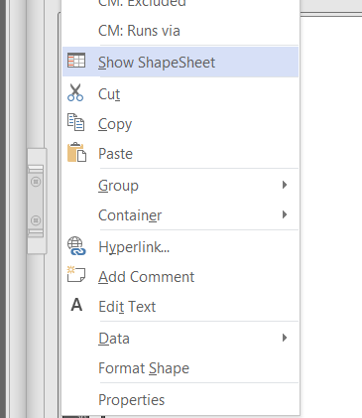Viewport: 362px width, 418px height.
Task: Open Properties at menu bottom
Action: tap(181, 400)
